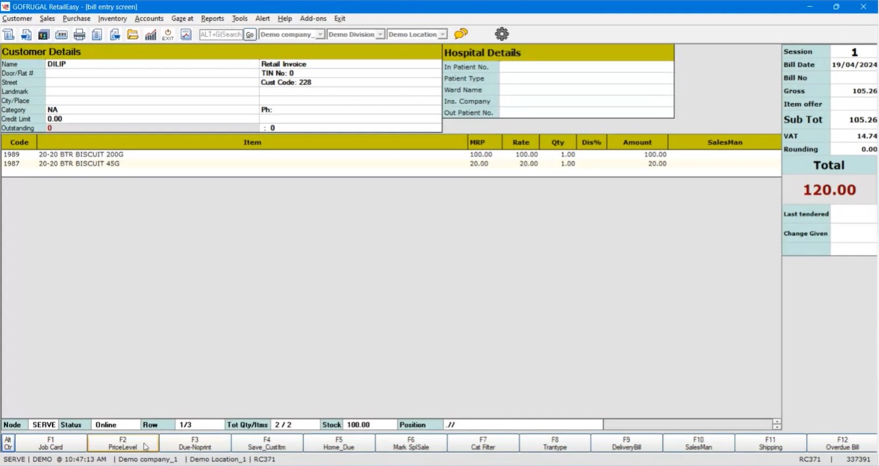
Task: Click the F3 Due-Noprint button
Action: click(195, 443)
